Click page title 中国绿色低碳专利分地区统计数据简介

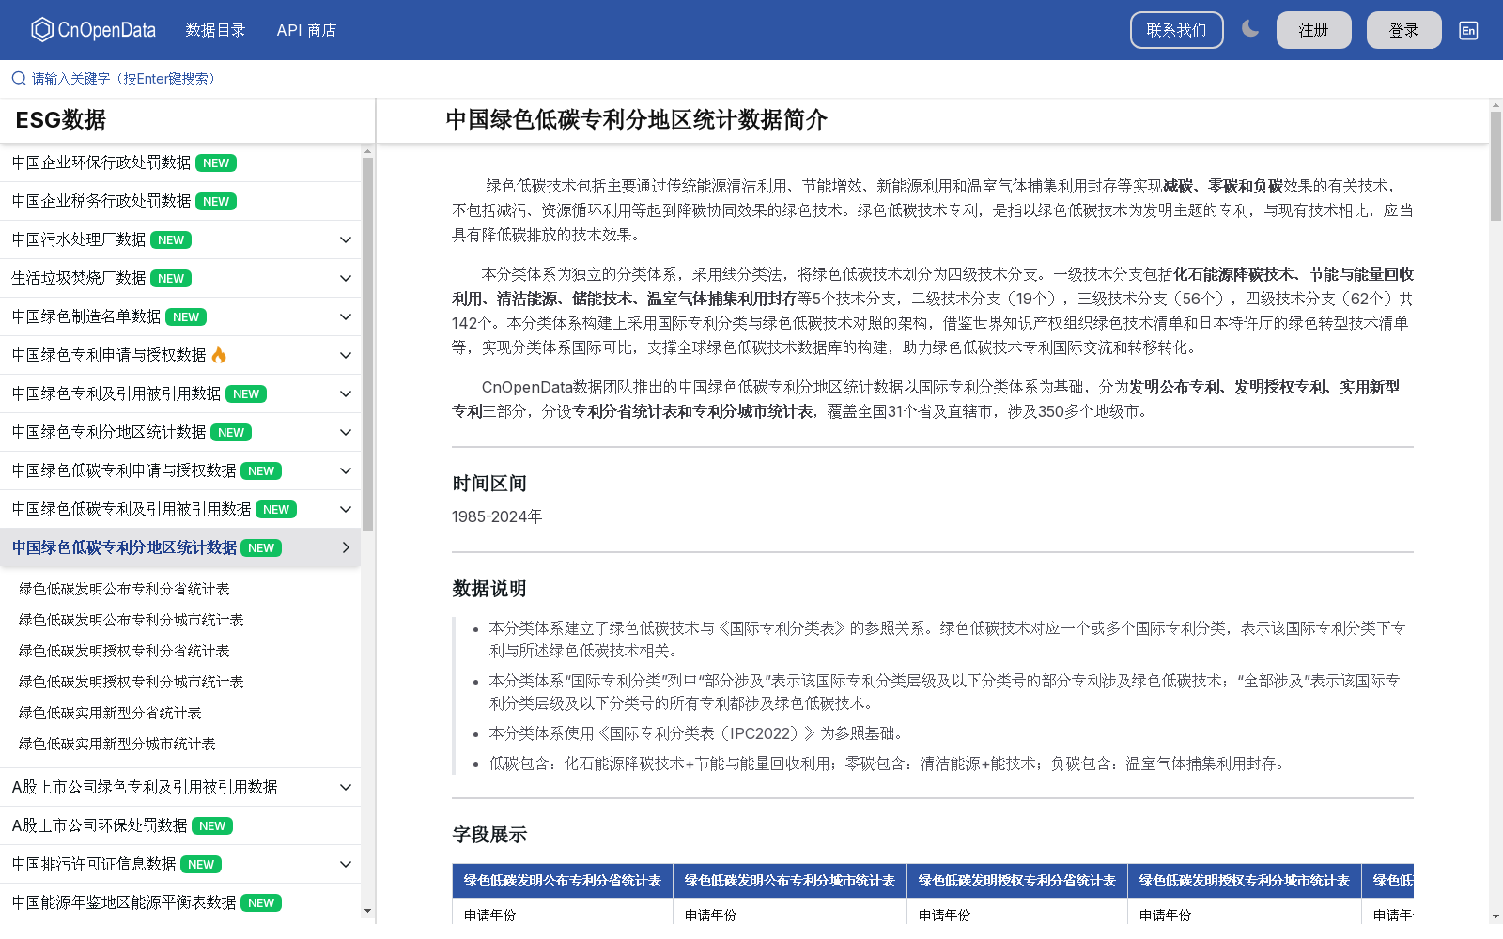[636, 119]
